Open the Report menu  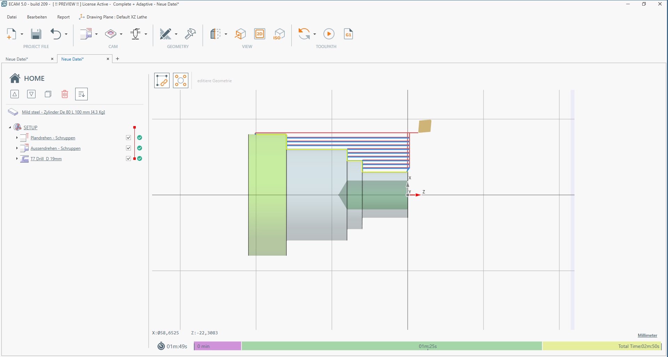[x=63, y=17]
